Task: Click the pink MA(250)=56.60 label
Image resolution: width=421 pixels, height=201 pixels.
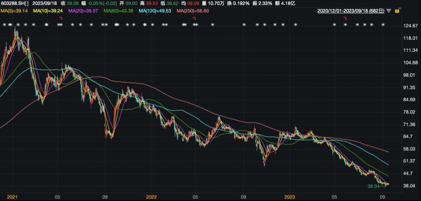Action: pyautogui.click(x=193, y=11)
